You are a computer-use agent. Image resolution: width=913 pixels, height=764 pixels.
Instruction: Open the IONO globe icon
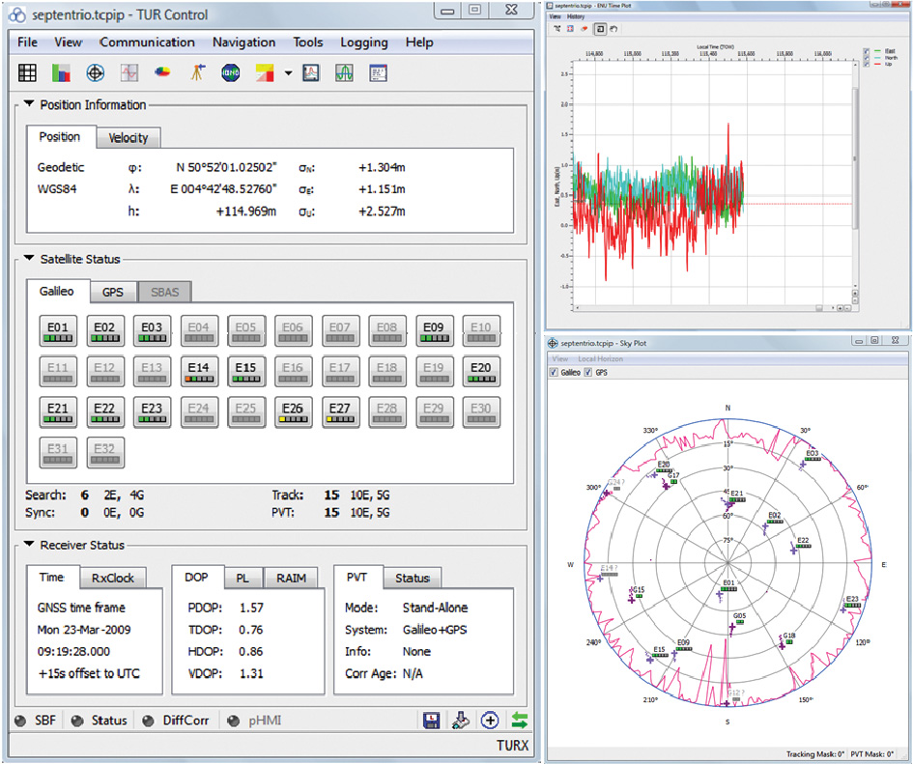[231, 72]
